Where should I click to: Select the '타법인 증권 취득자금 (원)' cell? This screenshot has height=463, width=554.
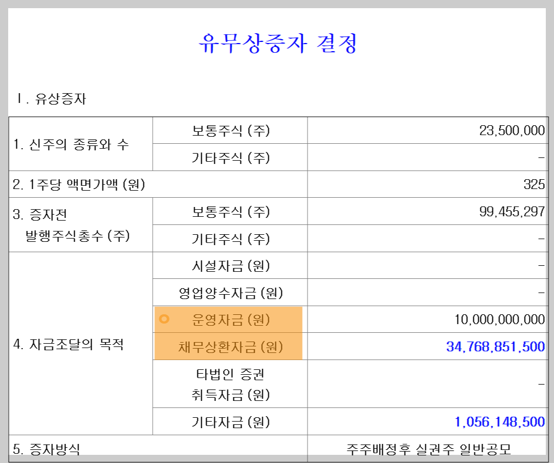[x=230, y=385]
